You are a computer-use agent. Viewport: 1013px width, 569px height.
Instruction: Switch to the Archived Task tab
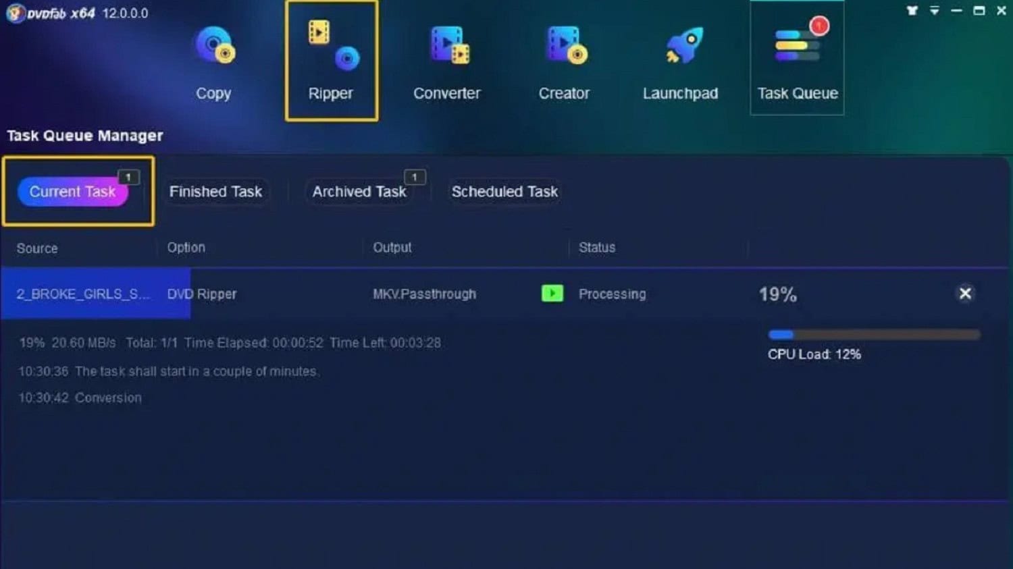tap(359, 192)
